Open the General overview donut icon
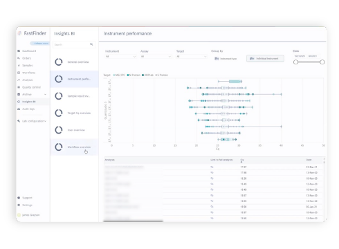 pyautogui.click(x=59, y=62)
